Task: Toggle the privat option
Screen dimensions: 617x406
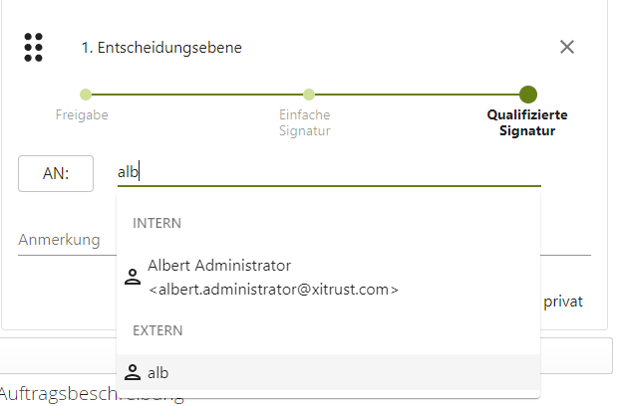Action: coord(562,302)
